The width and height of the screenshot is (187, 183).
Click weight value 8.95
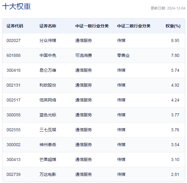click(x=175, y=40)
